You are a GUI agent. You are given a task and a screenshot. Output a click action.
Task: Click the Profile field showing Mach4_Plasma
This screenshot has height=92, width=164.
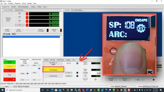(x=125, y=86)
